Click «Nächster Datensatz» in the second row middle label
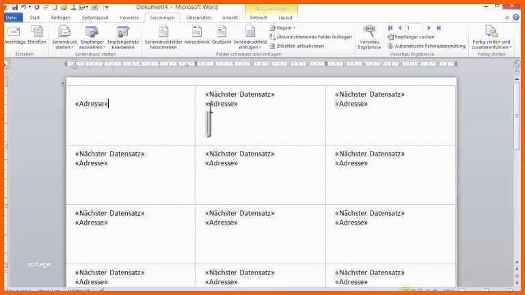This screenshot has height=295, width=525. (x=240, y=154)
